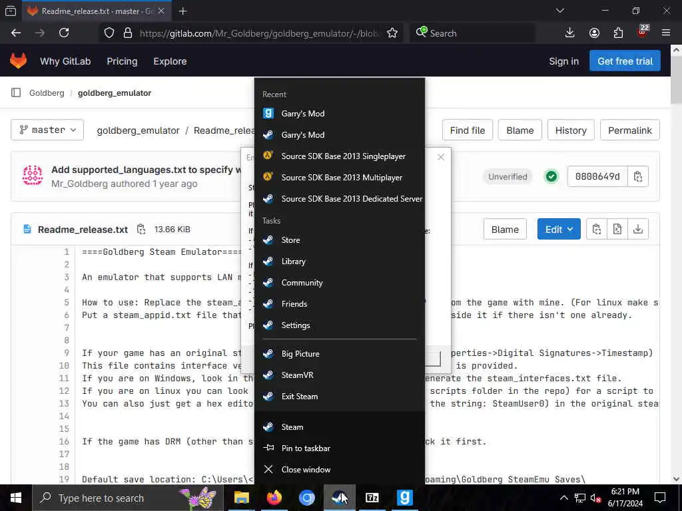Open raw file view icon
The width and height of the screenshot is (682, 511).
[617, 229]
